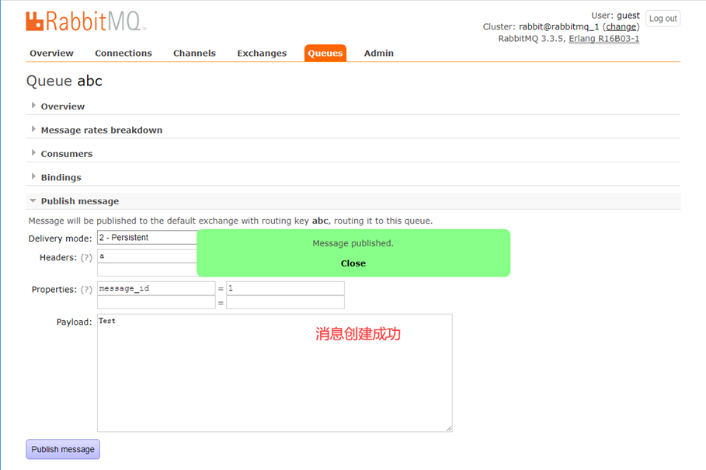This screenshot has width=706, height=470.
Task: Click the cluster name rabbit@rabbitmq_1
Action: (x=558, y=27)
